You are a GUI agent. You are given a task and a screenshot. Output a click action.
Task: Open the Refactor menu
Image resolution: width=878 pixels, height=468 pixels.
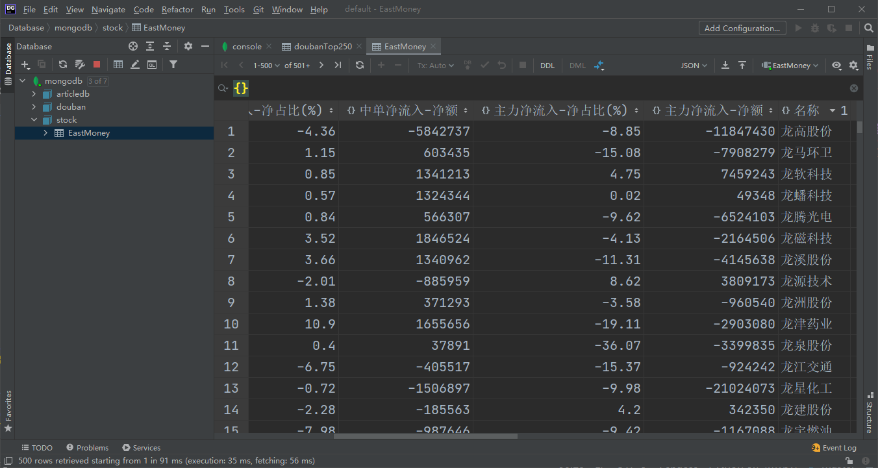pyautogui.click(x=177, y=9)
